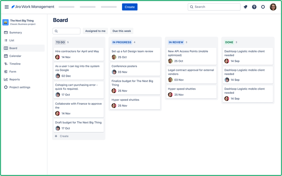Click the Calendar sidebar icon
Screen dimensions: 282x176
pos(6,56)
